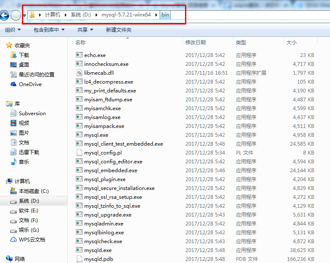330x263 pixels.
Task: Expand the arrow before 计算机 in address bar
Action: pyautogui.click(x=40, y=15)
